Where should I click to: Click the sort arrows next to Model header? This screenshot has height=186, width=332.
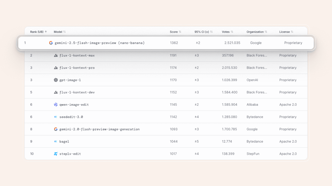pyautogui.click(x=64, y=32)
